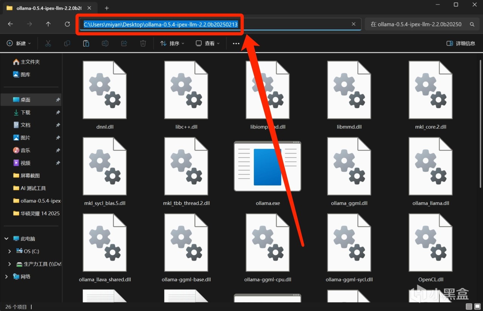Open the 查看 view dropdown
Viewport: 483px width, 311px height.
208,43
